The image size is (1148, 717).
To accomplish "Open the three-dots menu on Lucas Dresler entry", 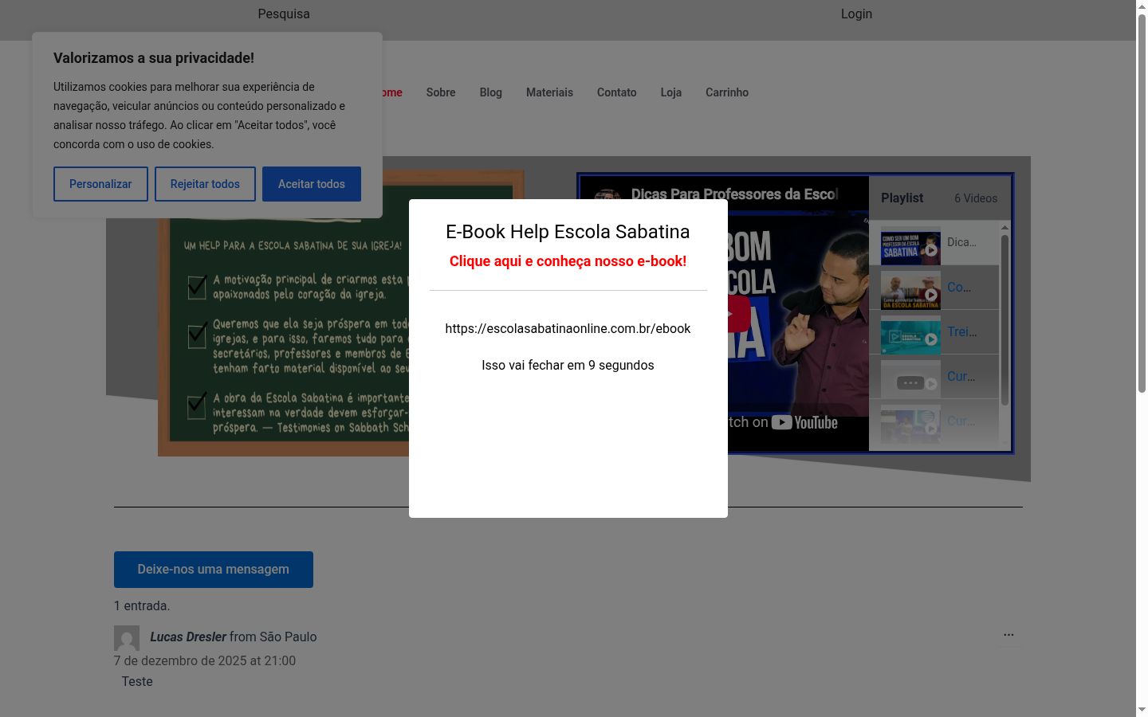I will tap(1008, 635).
